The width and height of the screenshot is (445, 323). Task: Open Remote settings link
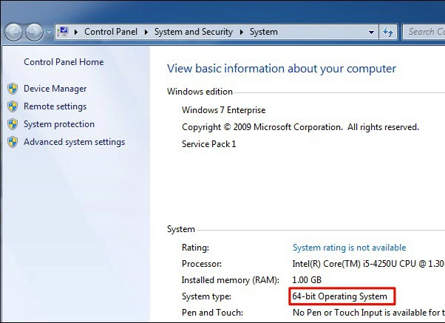[55, 106]
